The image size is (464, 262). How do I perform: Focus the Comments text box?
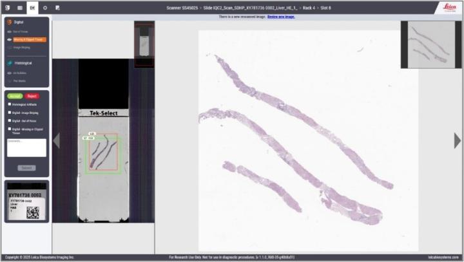26,147
